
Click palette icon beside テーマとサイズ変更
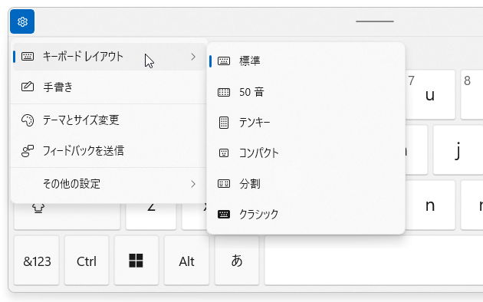[x=28, y=120]
